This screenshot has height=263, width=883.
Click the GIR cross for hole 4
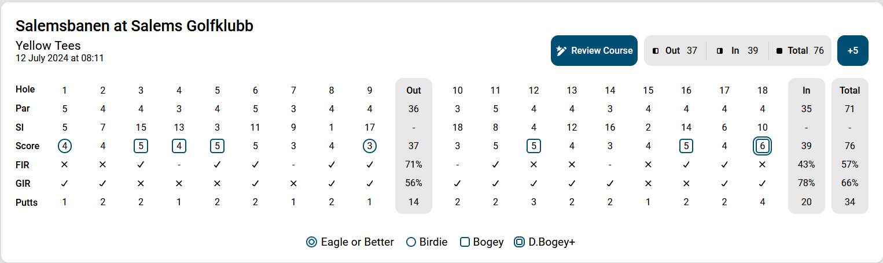click(x=179, y=183)
